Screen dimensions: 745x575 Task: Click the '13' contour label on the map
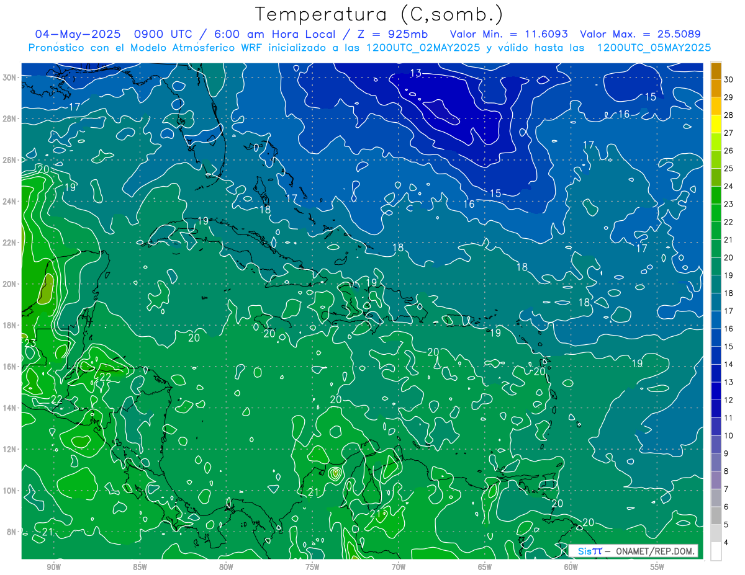pyautogui.click(x=415, y=73)
